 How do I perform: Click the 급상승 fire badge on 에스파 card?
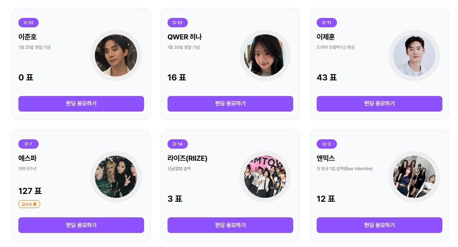[x=29, y=204]
